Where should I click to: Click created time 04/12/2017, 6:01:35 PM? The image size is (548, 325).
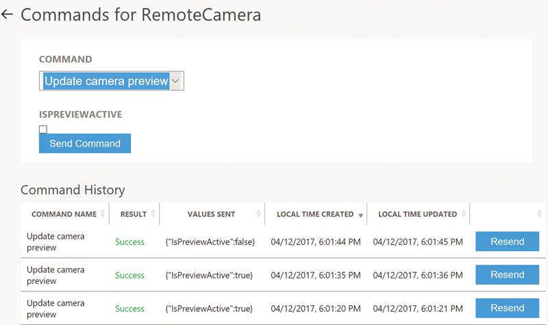316,276
